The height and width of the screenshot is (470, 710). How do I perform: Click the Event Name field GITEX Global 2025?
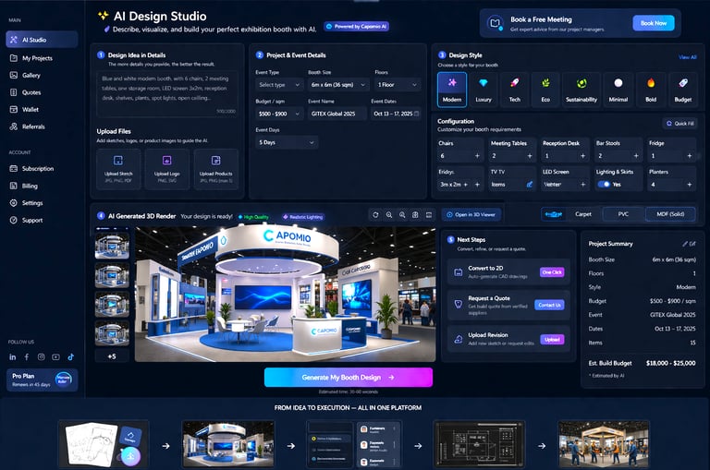[337, 114]
